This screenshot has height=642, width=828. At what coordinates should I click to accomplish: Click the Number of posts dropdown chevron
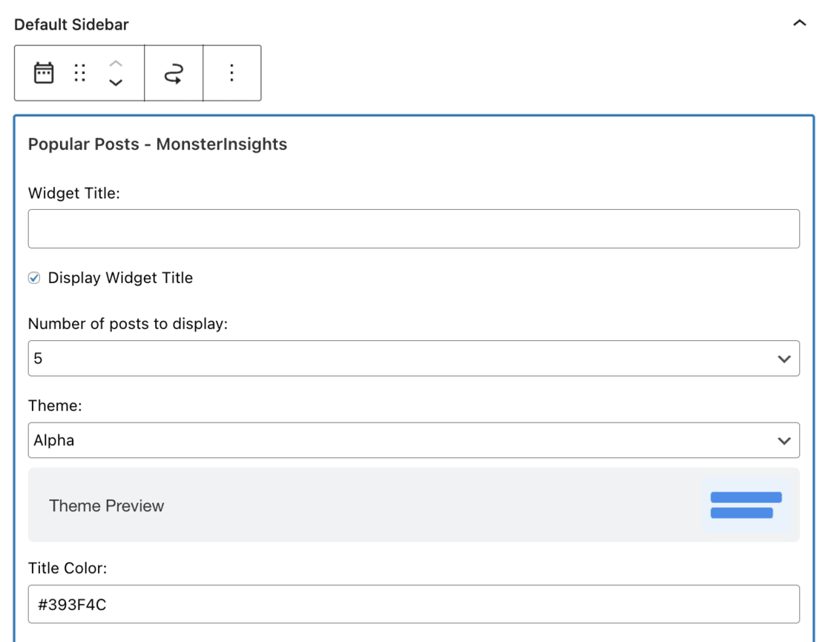click(x=783, y=358)
